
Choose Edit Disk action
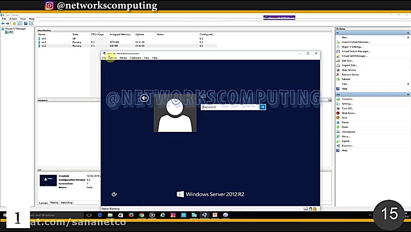point(347,61)
